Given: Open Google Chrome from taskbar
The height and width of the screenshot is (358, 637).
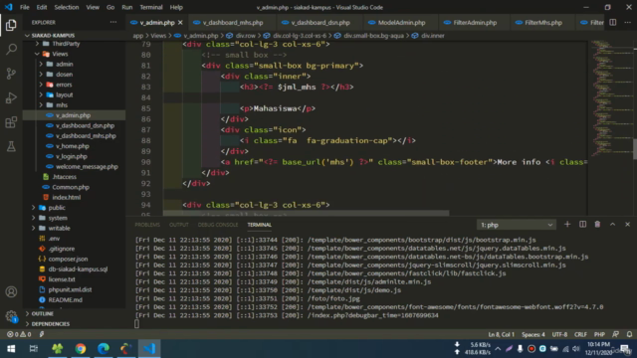Looking at the screenshot, I should 81,349.
